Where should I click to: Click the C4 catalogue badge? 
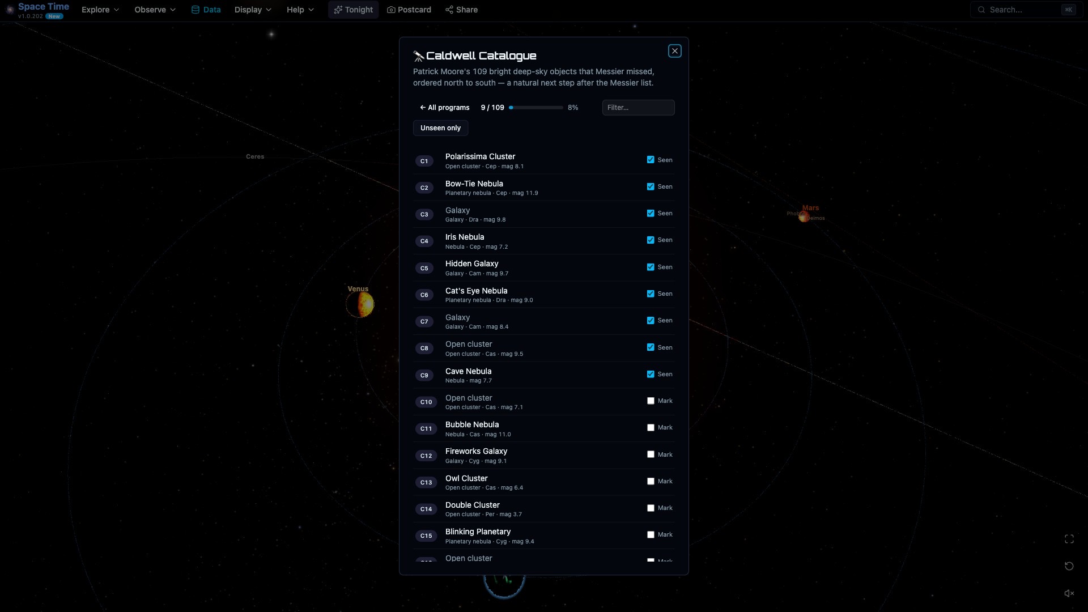click(424, 241)
